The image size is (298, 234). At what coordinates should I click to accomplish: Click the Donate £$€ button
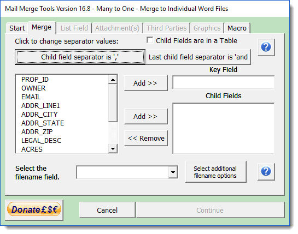point(34,210)
